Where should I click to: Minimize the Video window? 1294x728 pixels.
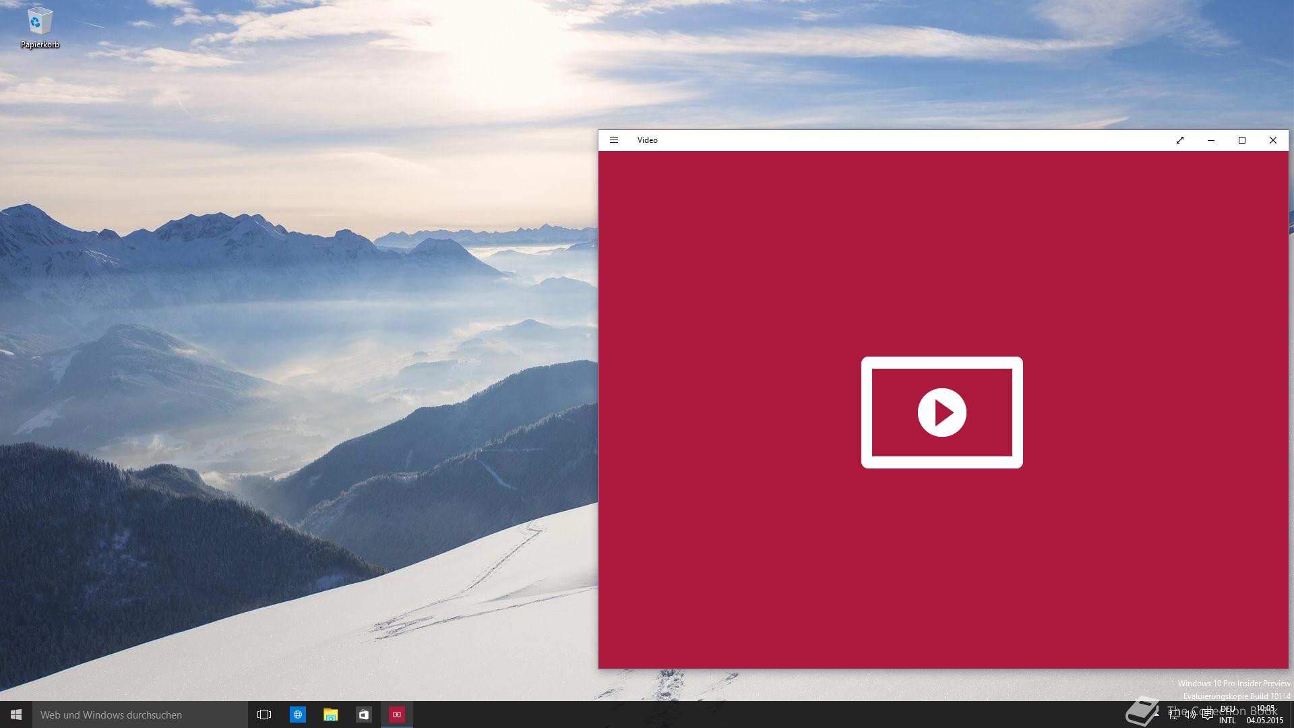tap(1211, 140)
